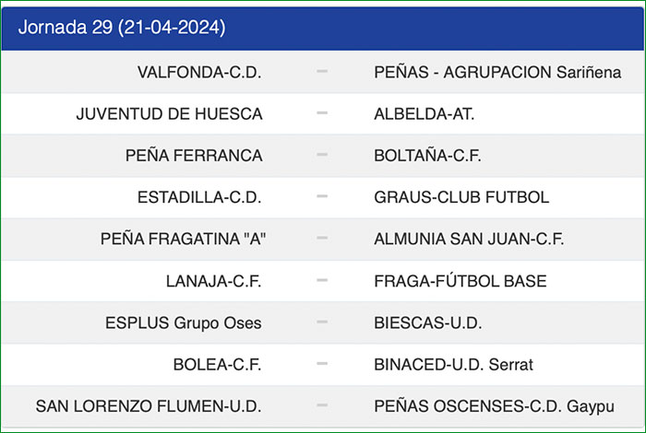Select VALFONDA-C.D. home team
Viewport: 646px width, 433px height.
(x=199, y=72)
